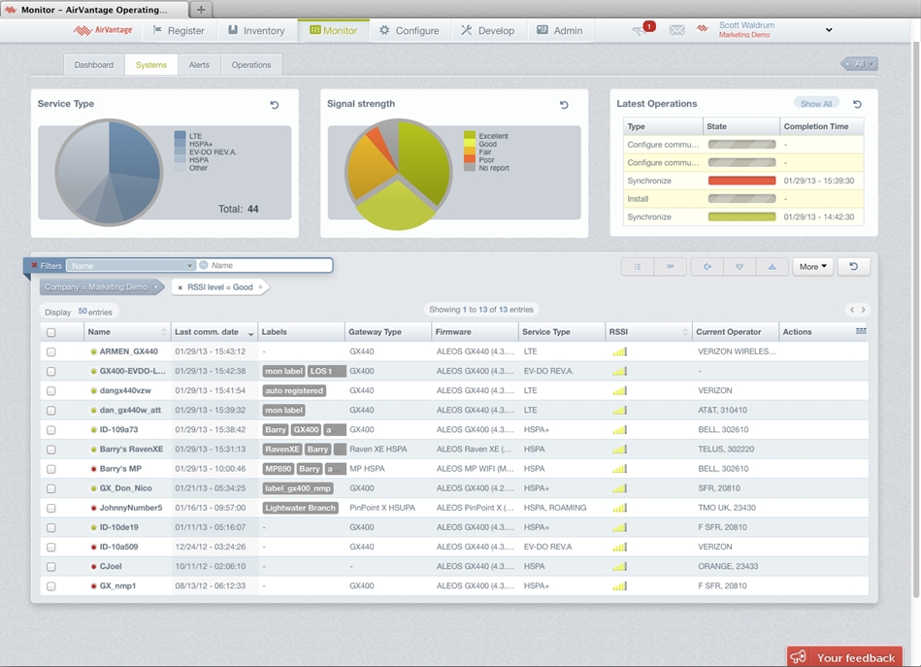Open the column chooser grid icon

[861, 331]
